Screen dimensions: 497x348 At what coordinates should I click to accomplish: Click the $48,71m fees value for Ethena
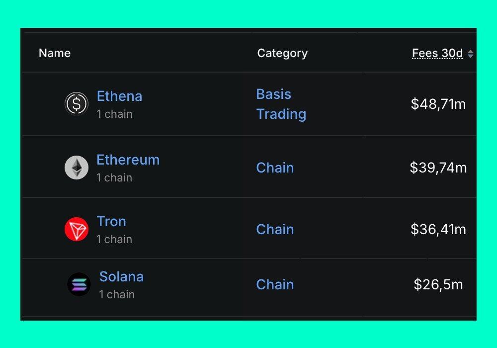point(438,104)
